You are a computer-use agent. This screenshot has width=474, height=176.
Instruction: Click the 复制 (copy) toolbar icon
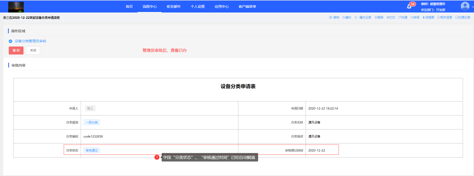tap(331, 17)
